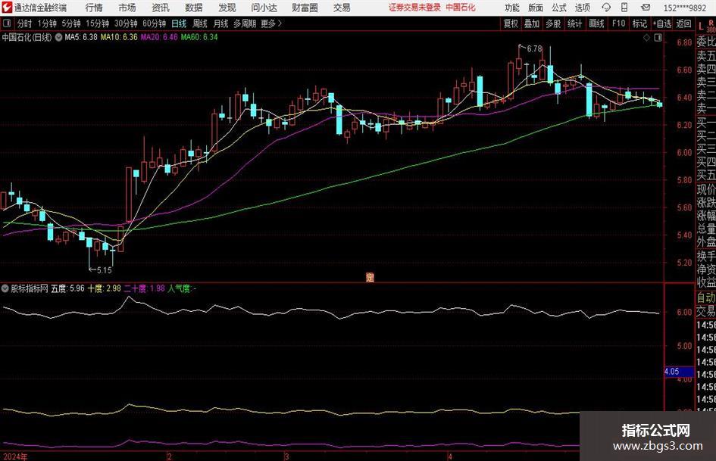
Task: Switch to 1分钟 period tab
Action: point(47,23)
